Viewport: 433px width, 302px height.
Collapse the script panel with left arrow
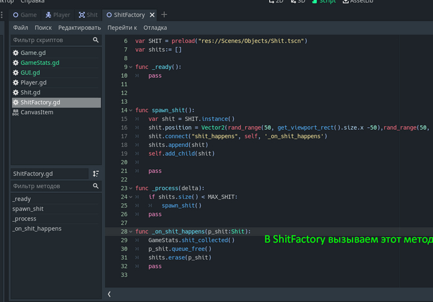109,294
